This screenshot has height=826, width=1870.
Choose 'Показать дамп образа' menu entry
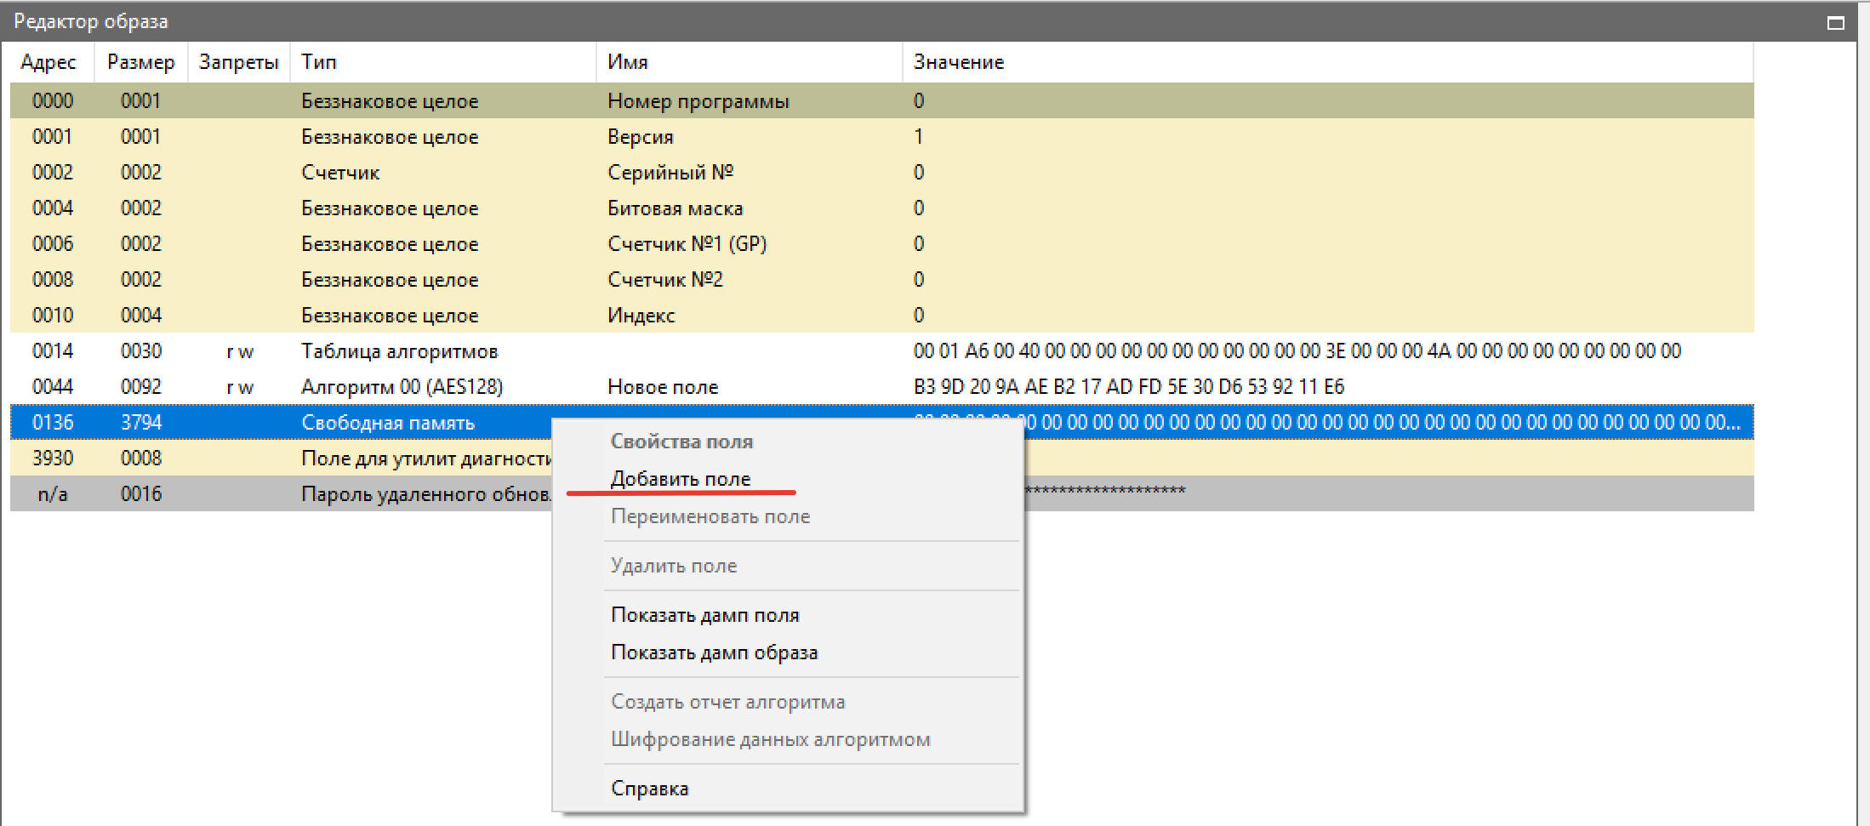[714, 652]
